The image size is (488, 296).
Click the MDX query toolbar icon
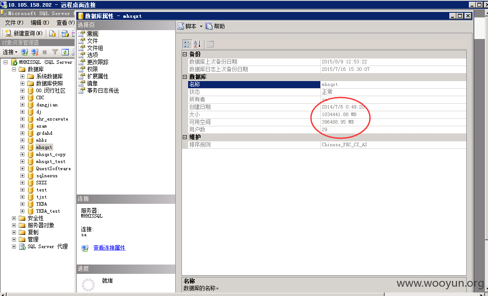[x=65, y=33]
